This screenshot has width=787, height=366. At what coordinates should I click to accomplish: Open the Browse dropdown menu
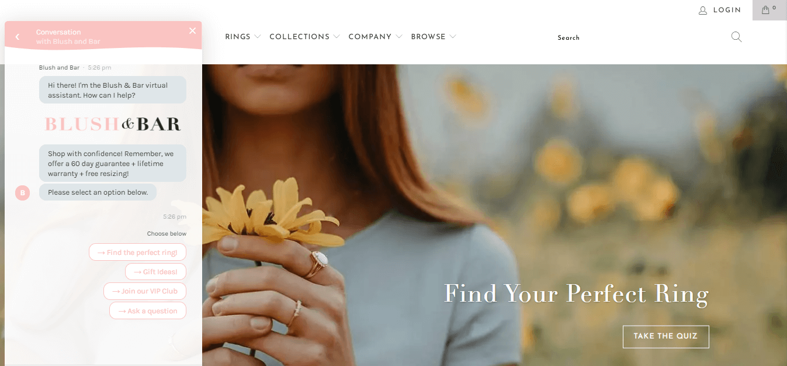(x=434, y=37)
